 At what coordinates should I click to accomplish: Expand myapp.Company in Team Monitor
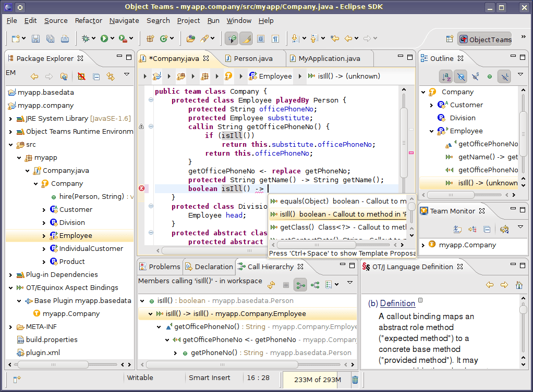[x=423, y=245]
